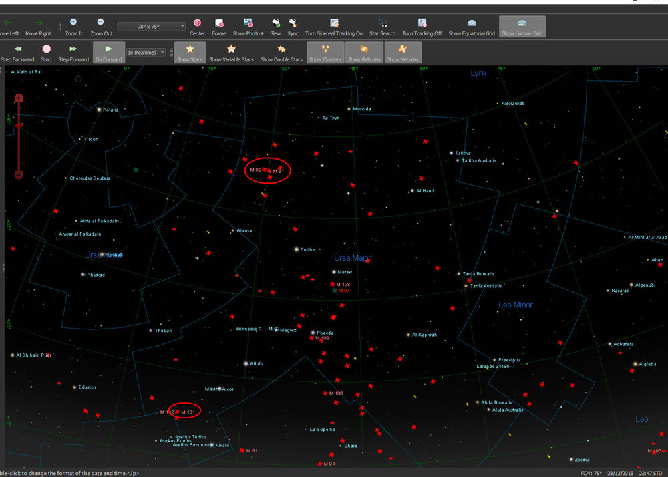
Task: Turn Tracking Off
Action: tap(422, 27)
